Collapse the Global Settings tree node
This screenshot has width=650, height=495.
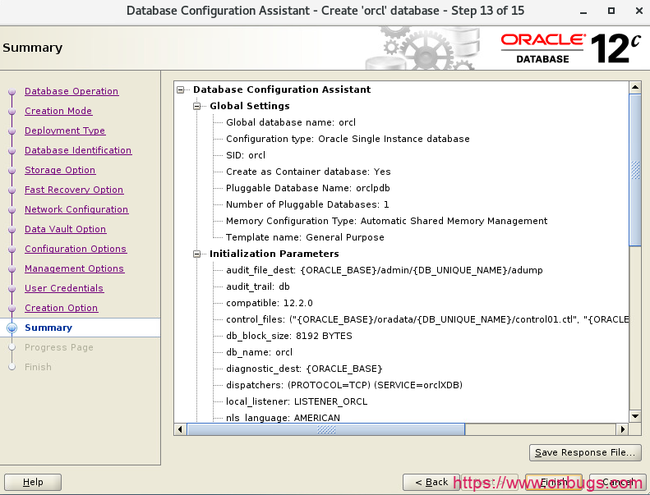tap(197, 106)
